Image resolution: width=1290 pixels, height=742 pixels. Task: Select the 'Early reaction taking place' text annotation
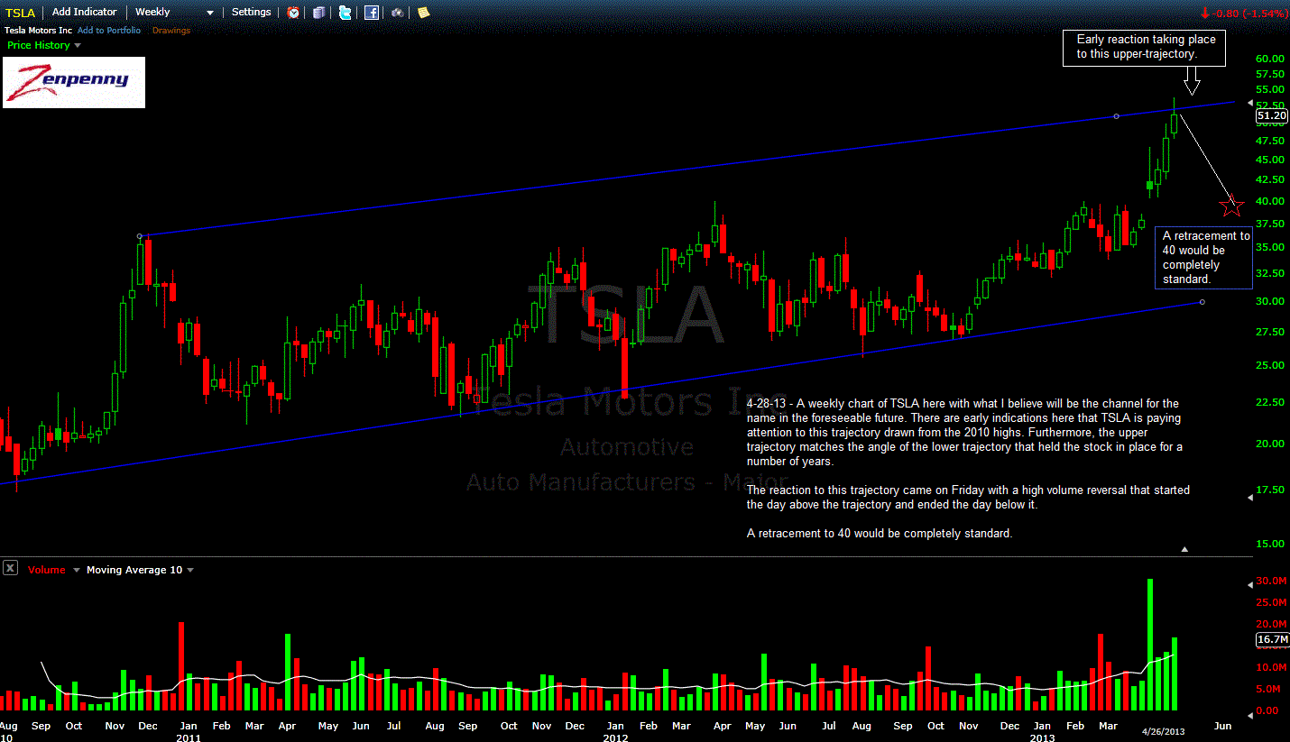[1146, 47]
